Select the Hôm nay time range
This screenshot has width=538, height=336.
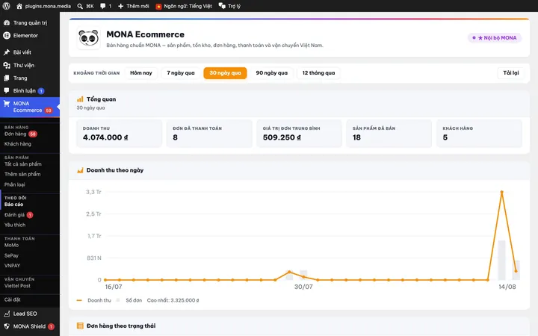point(141,72)
